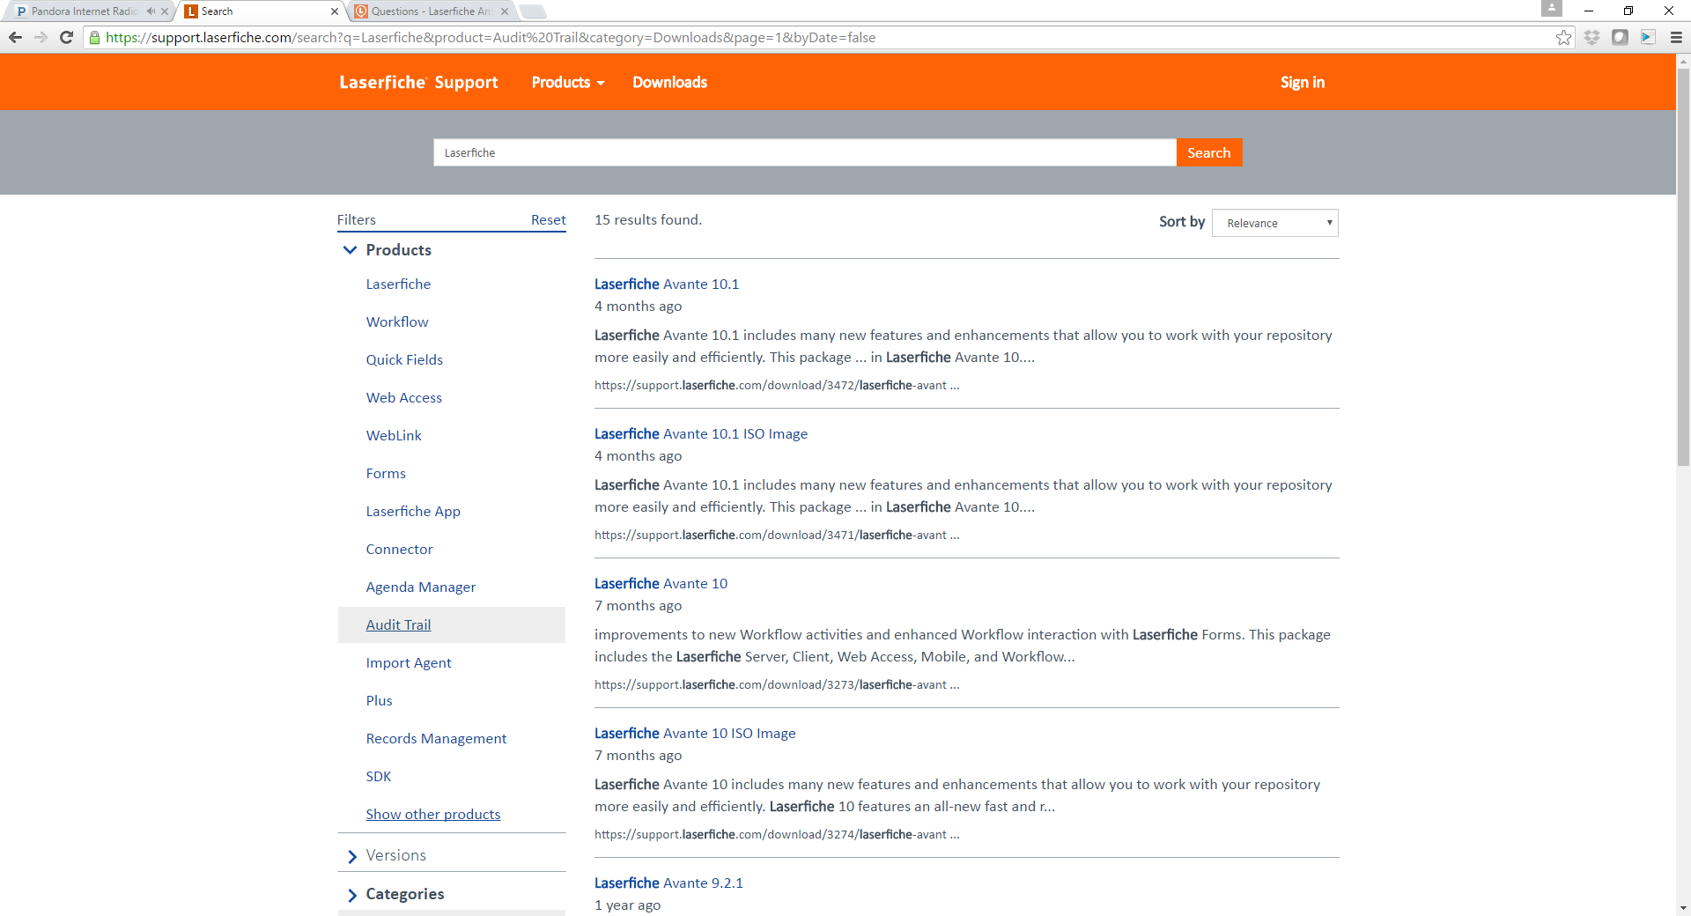Screen dimensions: 1691x916
Task: Open the Products dropdown menu
Action: click(x=568, y=82)
